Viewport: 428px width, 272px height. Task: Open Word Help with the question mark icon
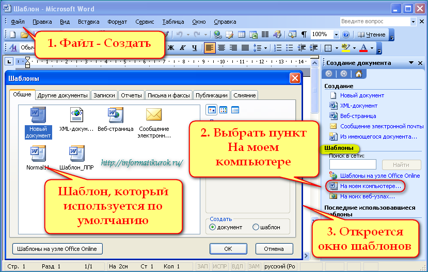point(346,35)
